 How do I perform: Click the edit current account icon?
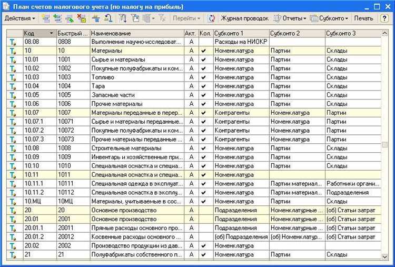[69, 18]
